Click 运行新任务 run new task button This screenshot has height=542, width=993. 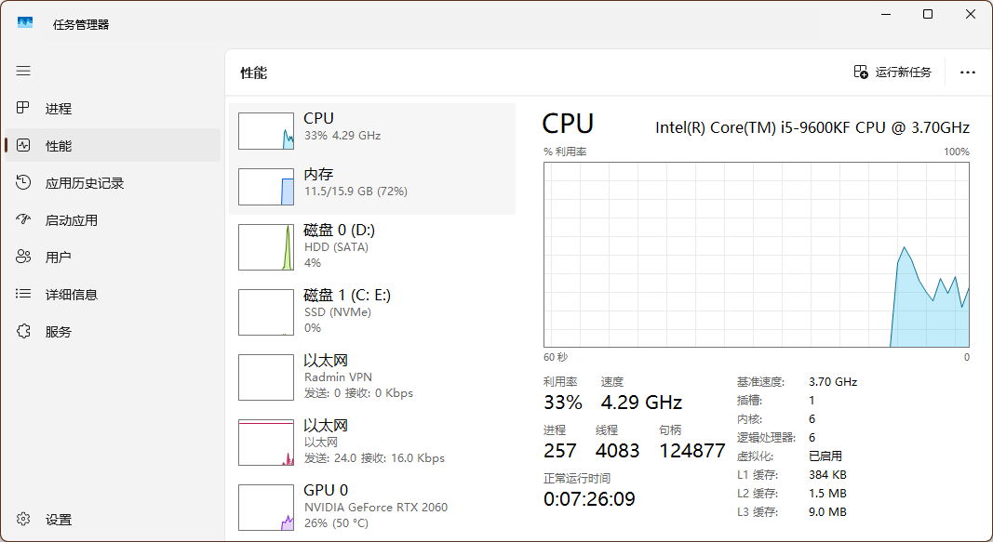892,73
